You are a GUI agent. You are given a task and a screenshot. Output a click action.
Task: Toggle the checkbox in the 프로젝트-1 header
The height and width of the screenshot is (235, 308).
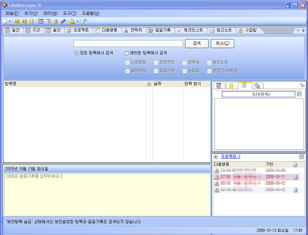(x=302, y=157)
